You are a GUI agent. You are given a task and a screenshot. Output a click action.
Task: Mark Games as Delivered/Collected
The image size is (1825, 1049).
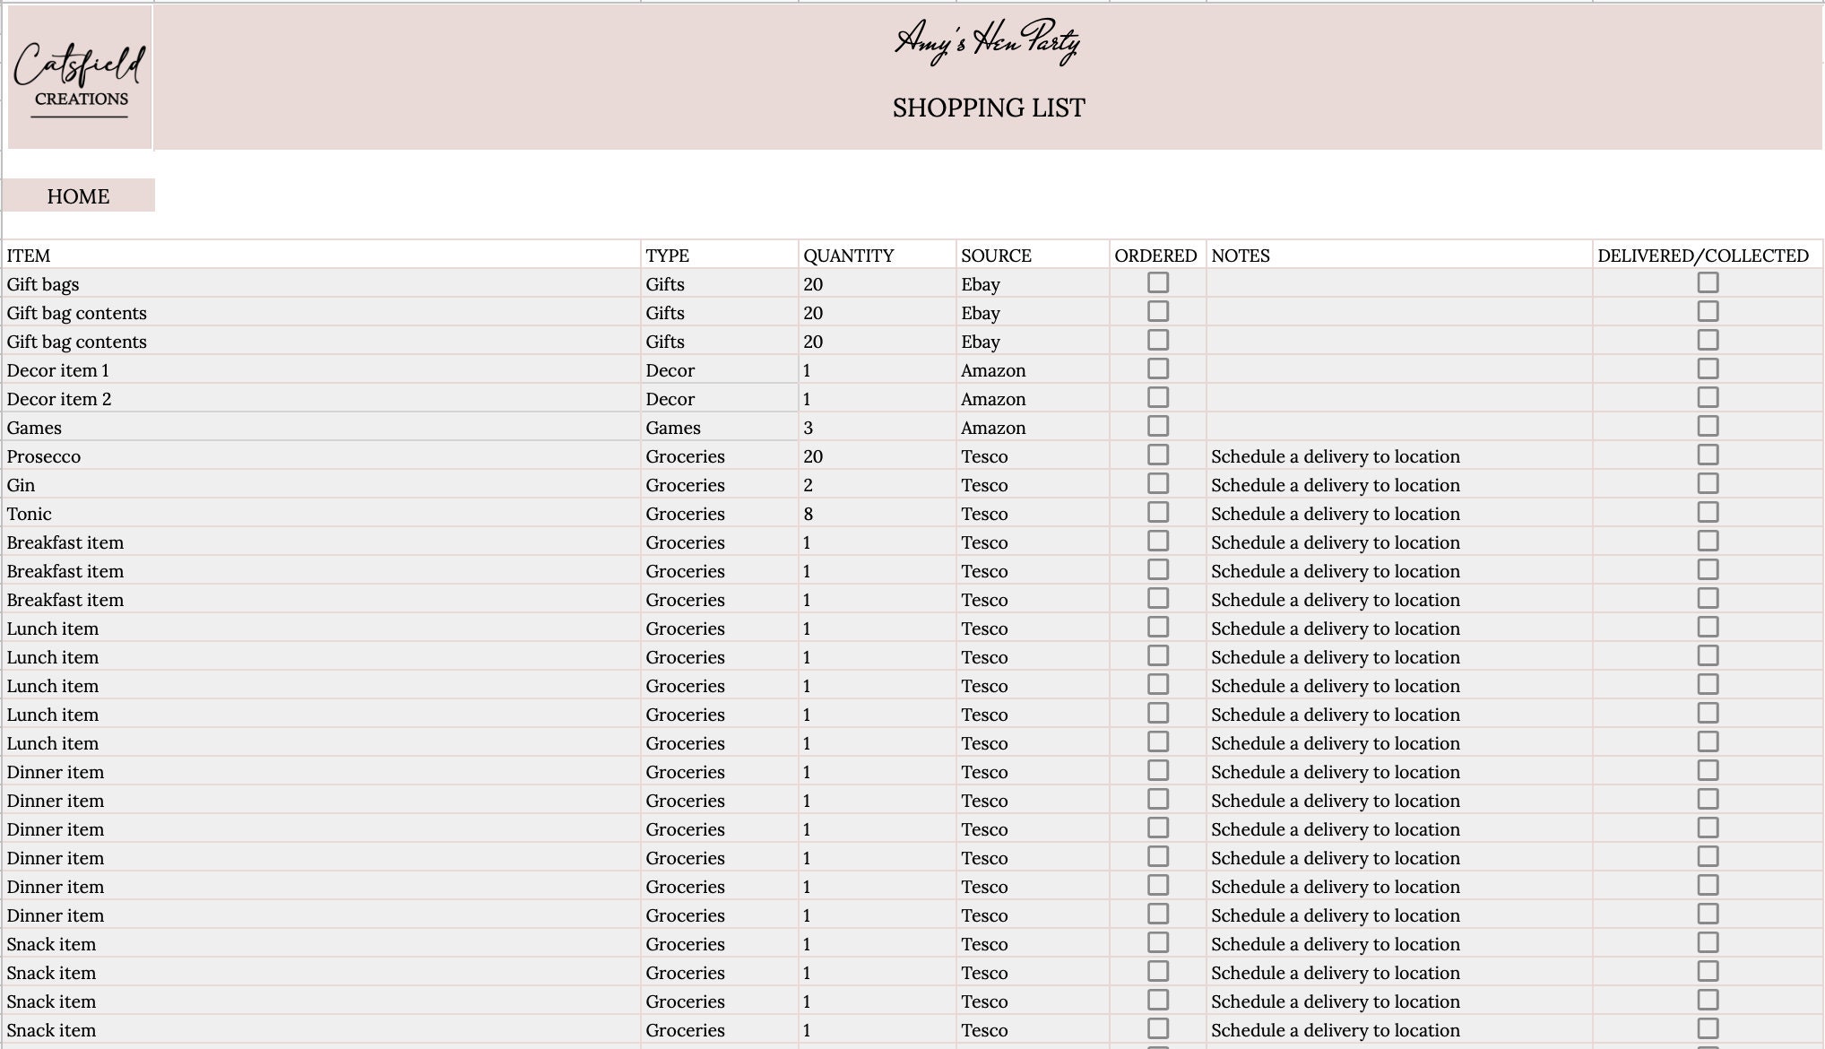[1708, 426]
